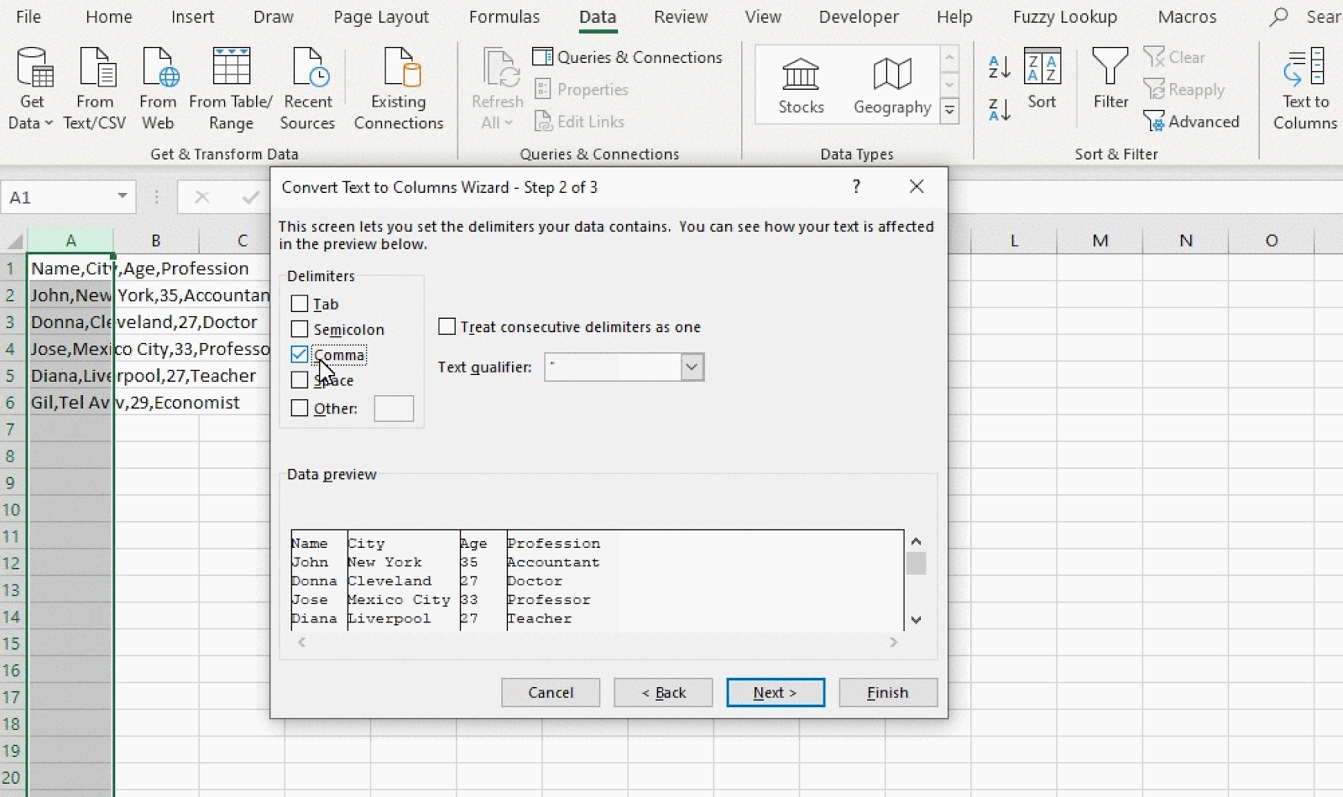Click From Table/Range icon

(x=231, y=67)
